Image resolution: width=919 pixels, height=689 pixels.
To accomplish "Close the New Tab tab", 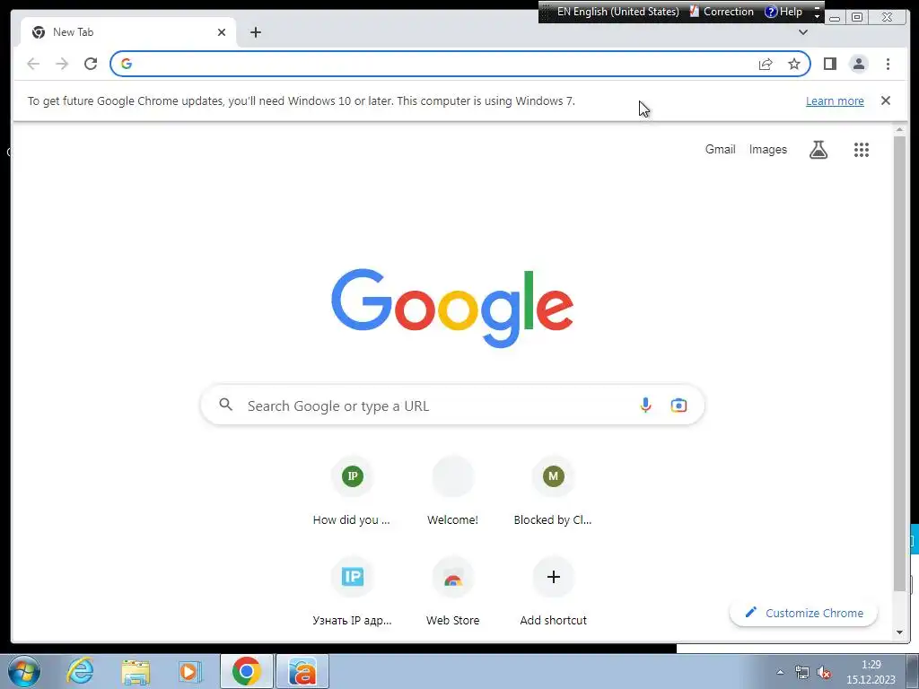I will point(222,32).
